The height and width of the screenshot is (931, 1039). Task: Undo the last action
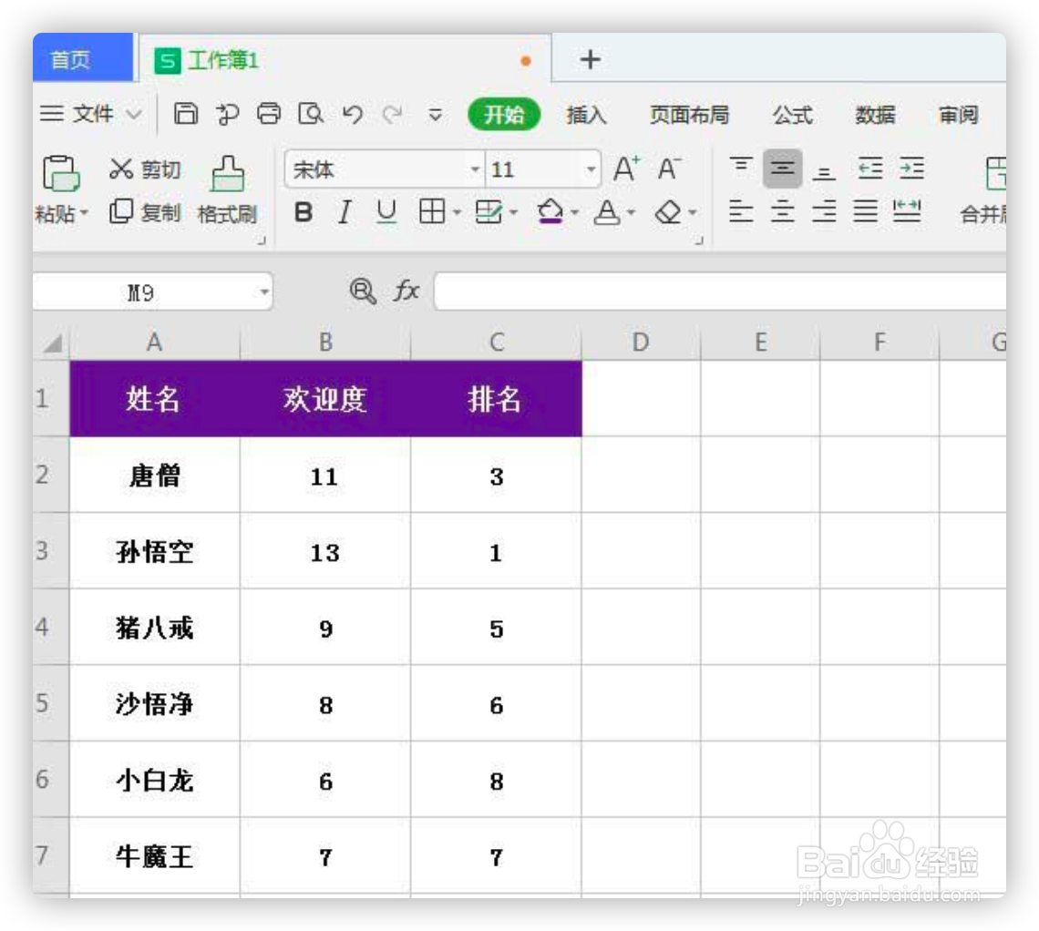(353, 115)
